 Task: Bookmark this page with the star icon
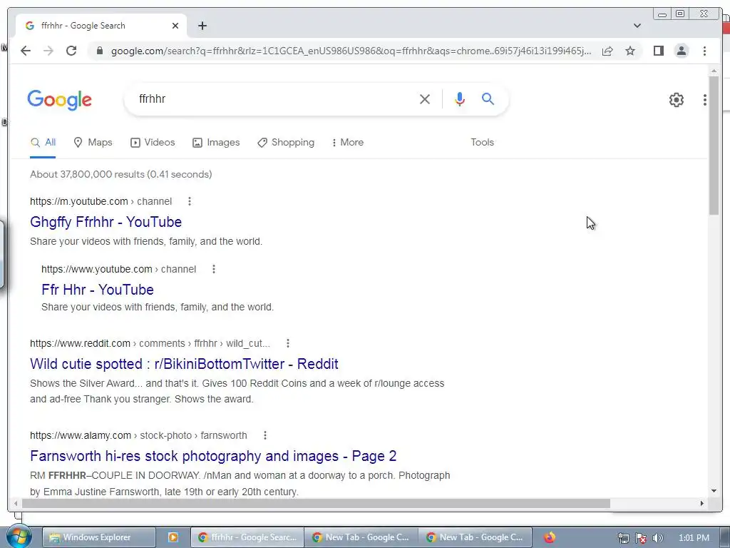[630, 51]
